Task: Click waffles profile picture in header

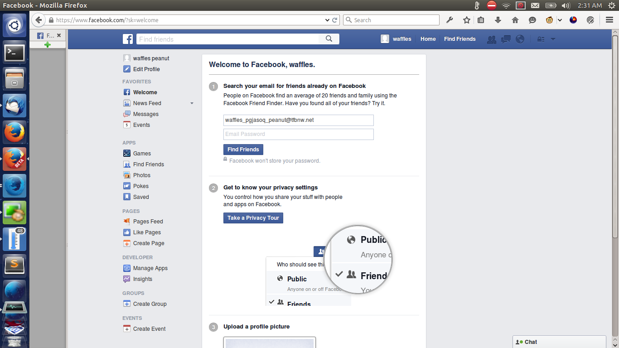Action: coord(385,39)
